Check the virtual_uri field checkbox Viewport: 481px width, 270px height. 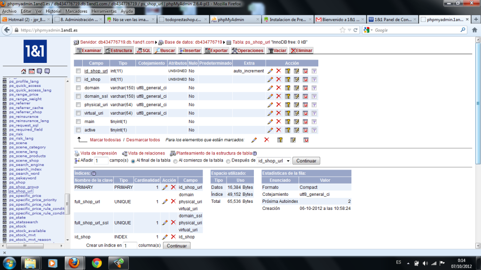point(79,113)
